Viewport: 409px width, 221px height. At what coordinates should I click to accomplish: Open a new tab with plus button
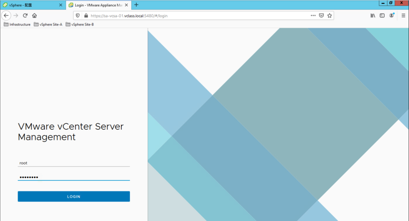tap(136, 5)
